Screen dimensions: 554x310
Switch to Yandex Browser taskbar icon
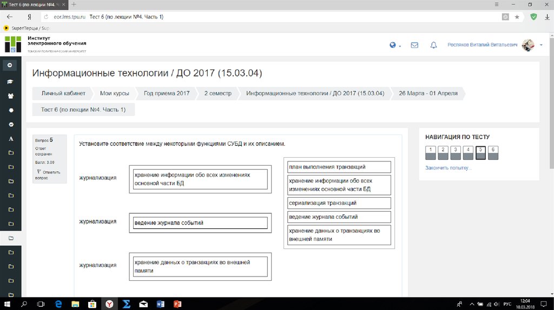[109, 304]
